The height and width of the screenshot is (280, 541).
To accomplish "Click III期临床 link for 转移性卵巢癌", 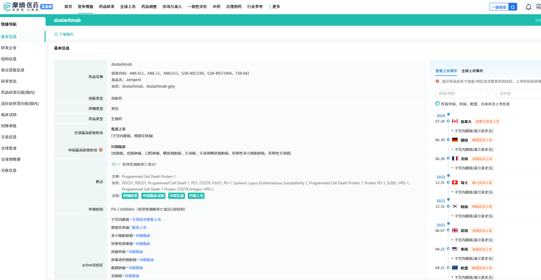I will pos(143,244).
